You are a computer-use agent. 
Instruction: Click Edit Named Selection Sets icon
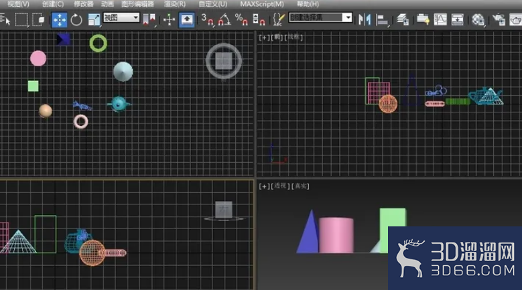point(278,19)
